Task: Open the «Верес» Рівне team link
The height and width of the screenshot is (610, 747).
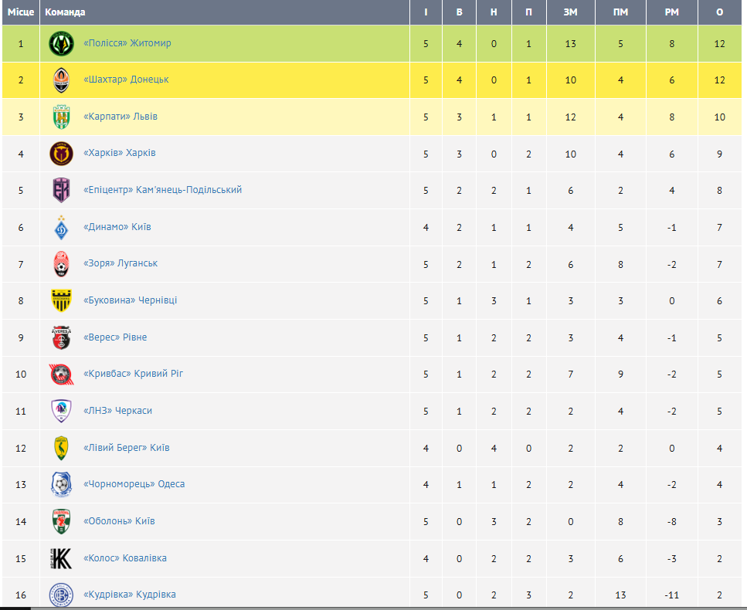Action: point(115,337)
